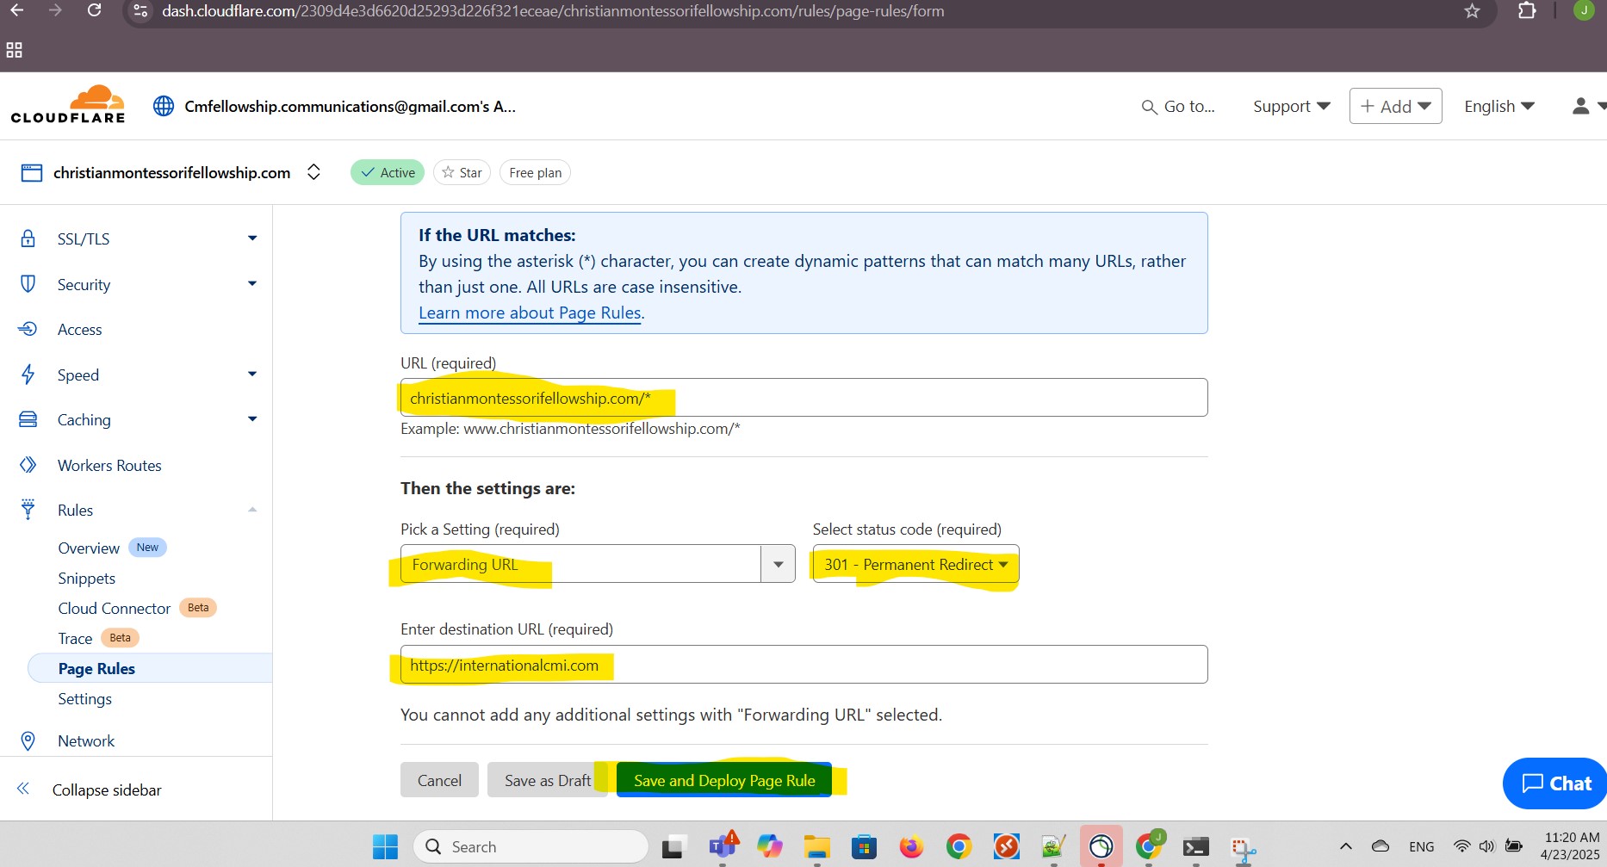Viewport: 1607px width, 867px height.
Task: Select Page Rules in sidebar
Action: [150, 668]
